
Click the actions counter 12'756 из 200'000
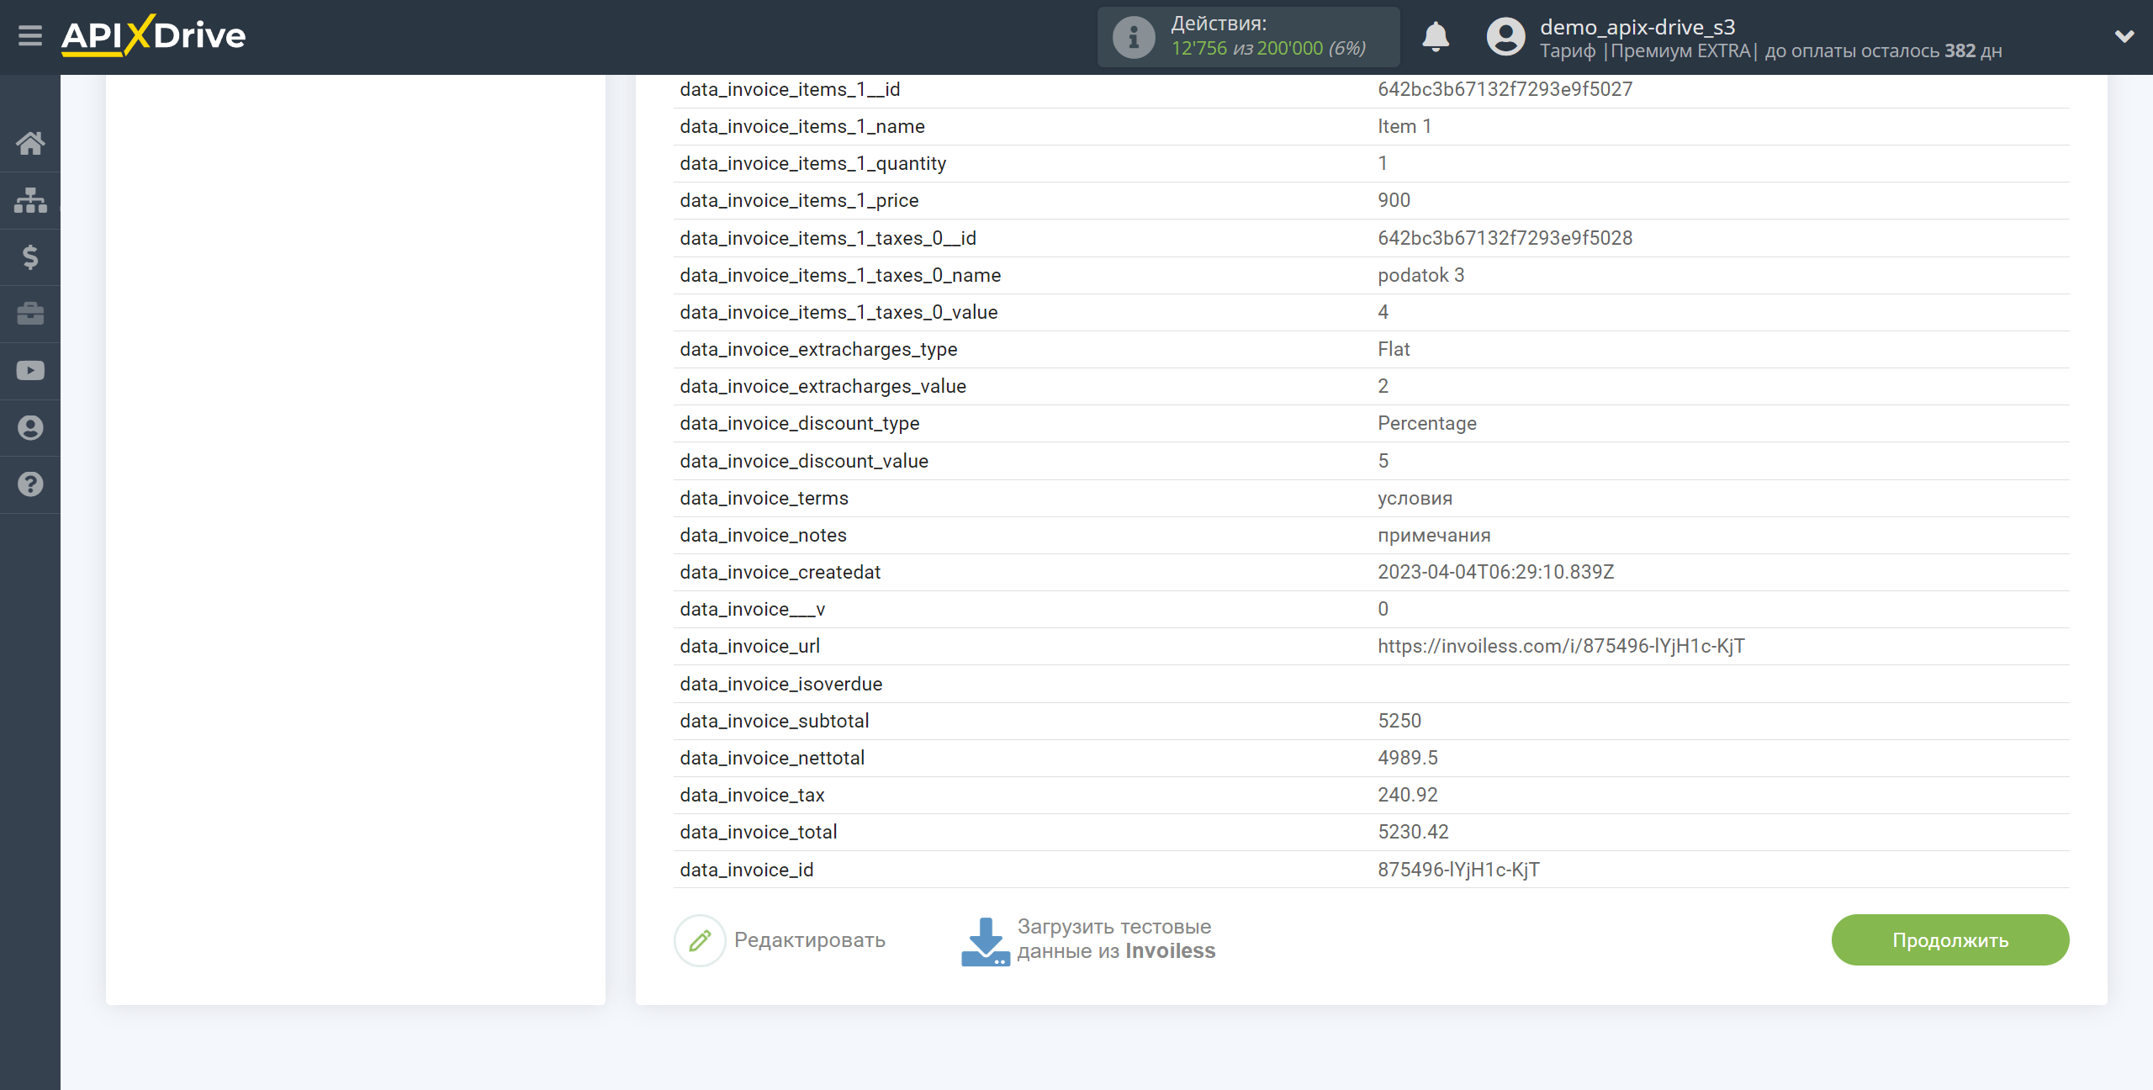(1267, 49)
